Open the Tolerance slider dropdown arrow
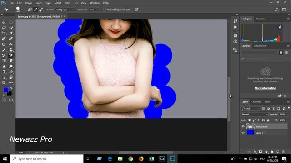Screen dimensions: 291x163 pos(98,10)
